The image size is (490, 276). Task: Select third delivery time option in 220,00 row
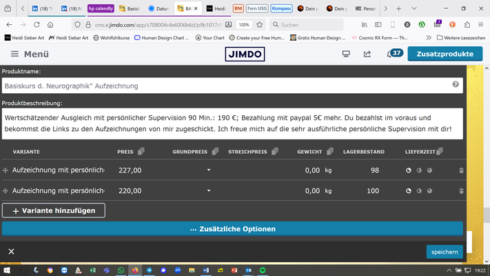tap(429, 190)
